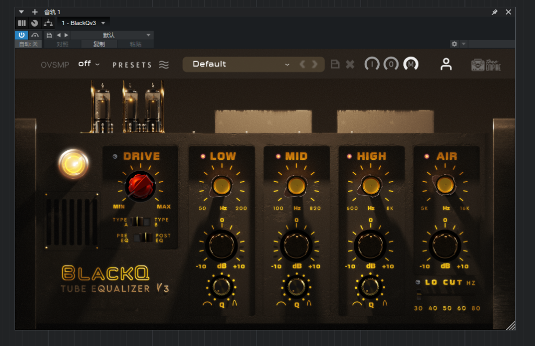Click the large glowing power lamp
535x346 pixels.
click(74, 164)
